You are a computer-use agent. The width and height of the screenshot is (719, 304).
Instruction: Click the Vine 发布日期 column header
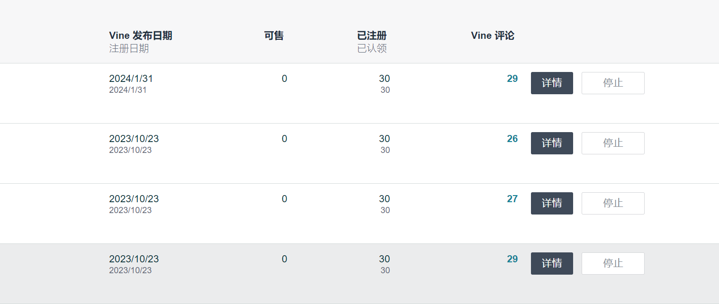[x=141, y=36]
